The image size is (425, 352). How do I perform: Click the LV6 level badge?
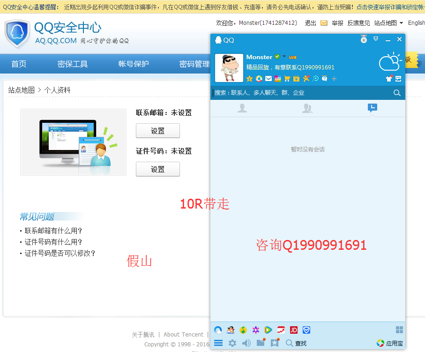[x=293, y=57]
